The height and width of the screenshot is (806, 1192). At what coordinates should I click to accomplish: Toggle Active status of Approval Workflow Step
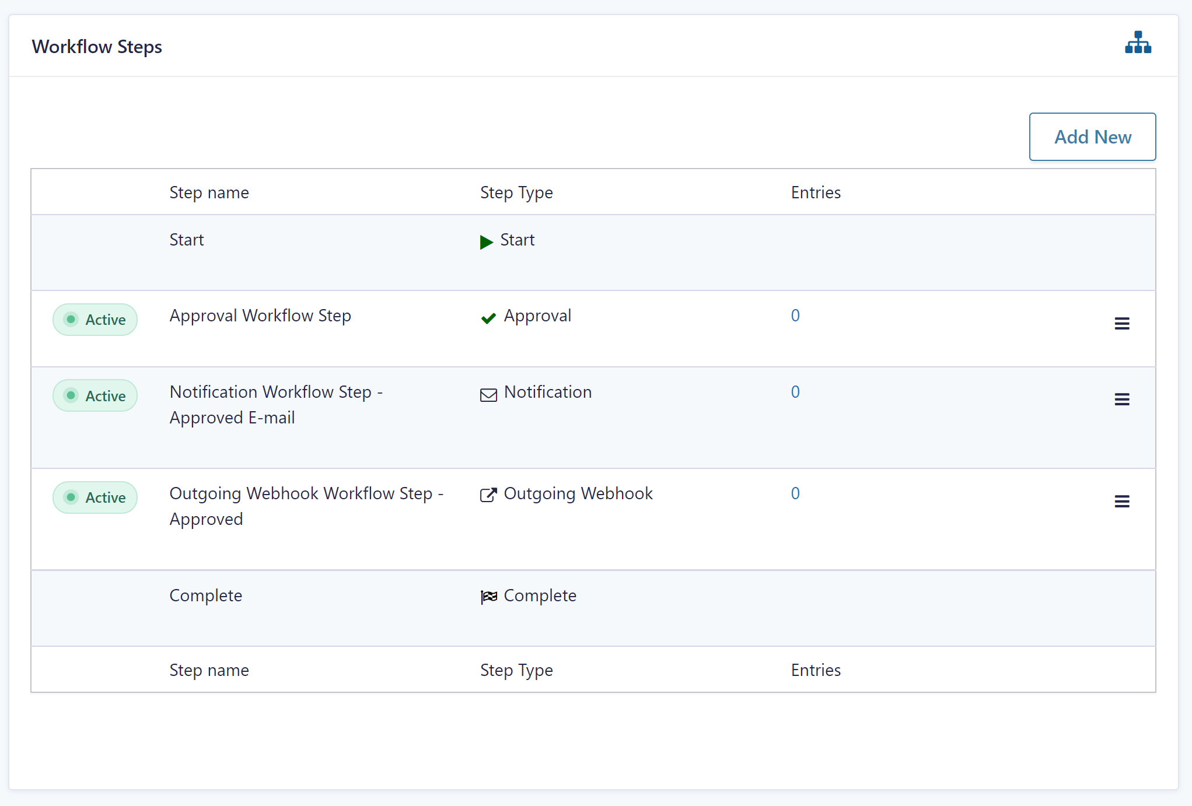95,320
